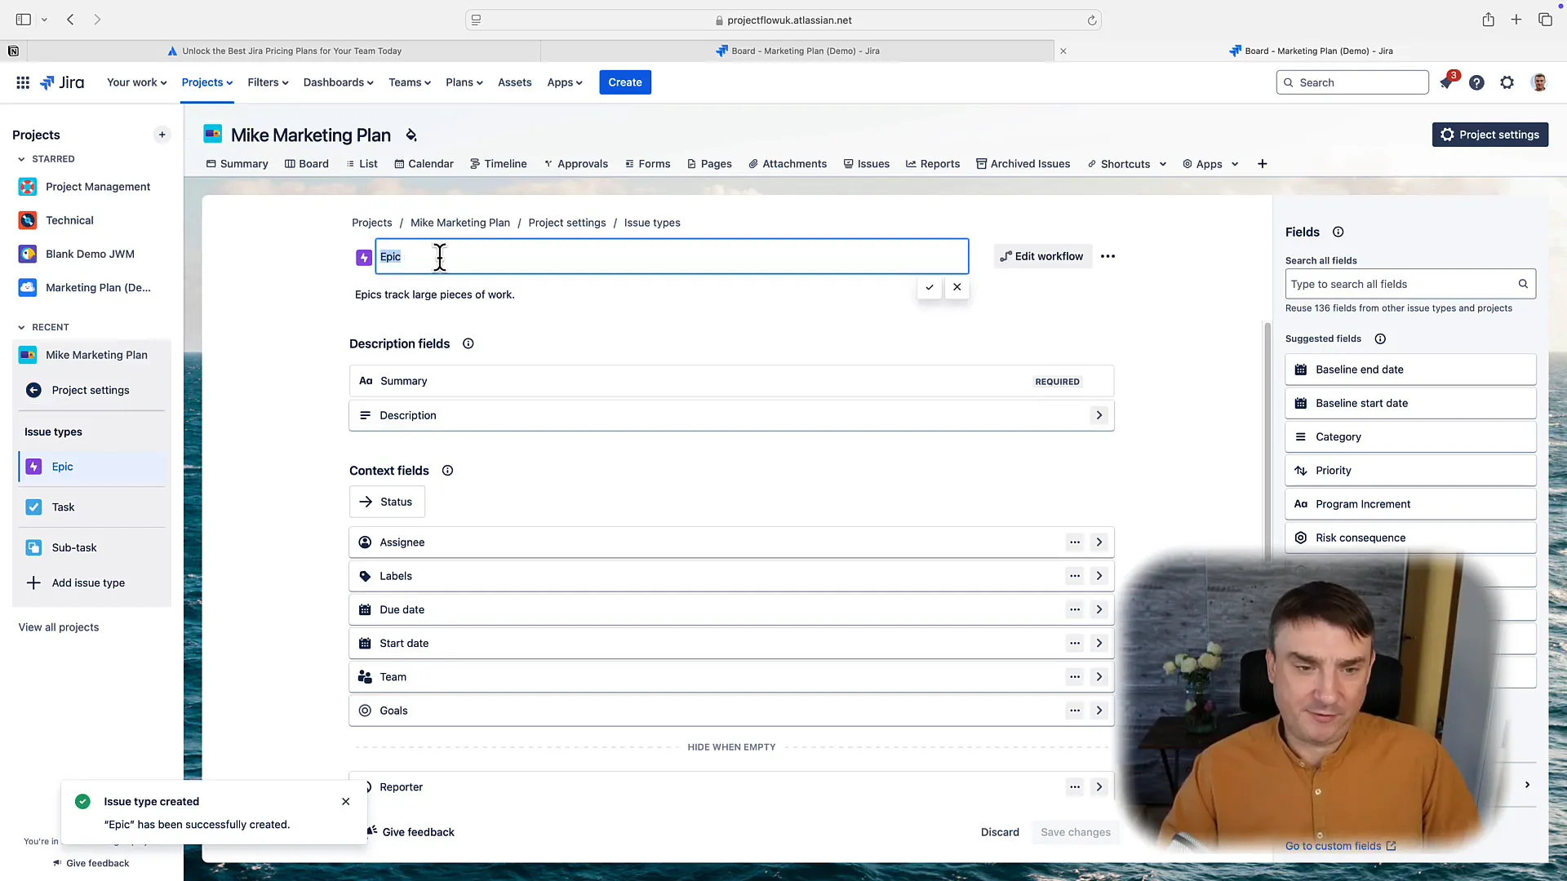Open the app switcher grid icon
1567x881 pixels.
(x=23, y=82)
